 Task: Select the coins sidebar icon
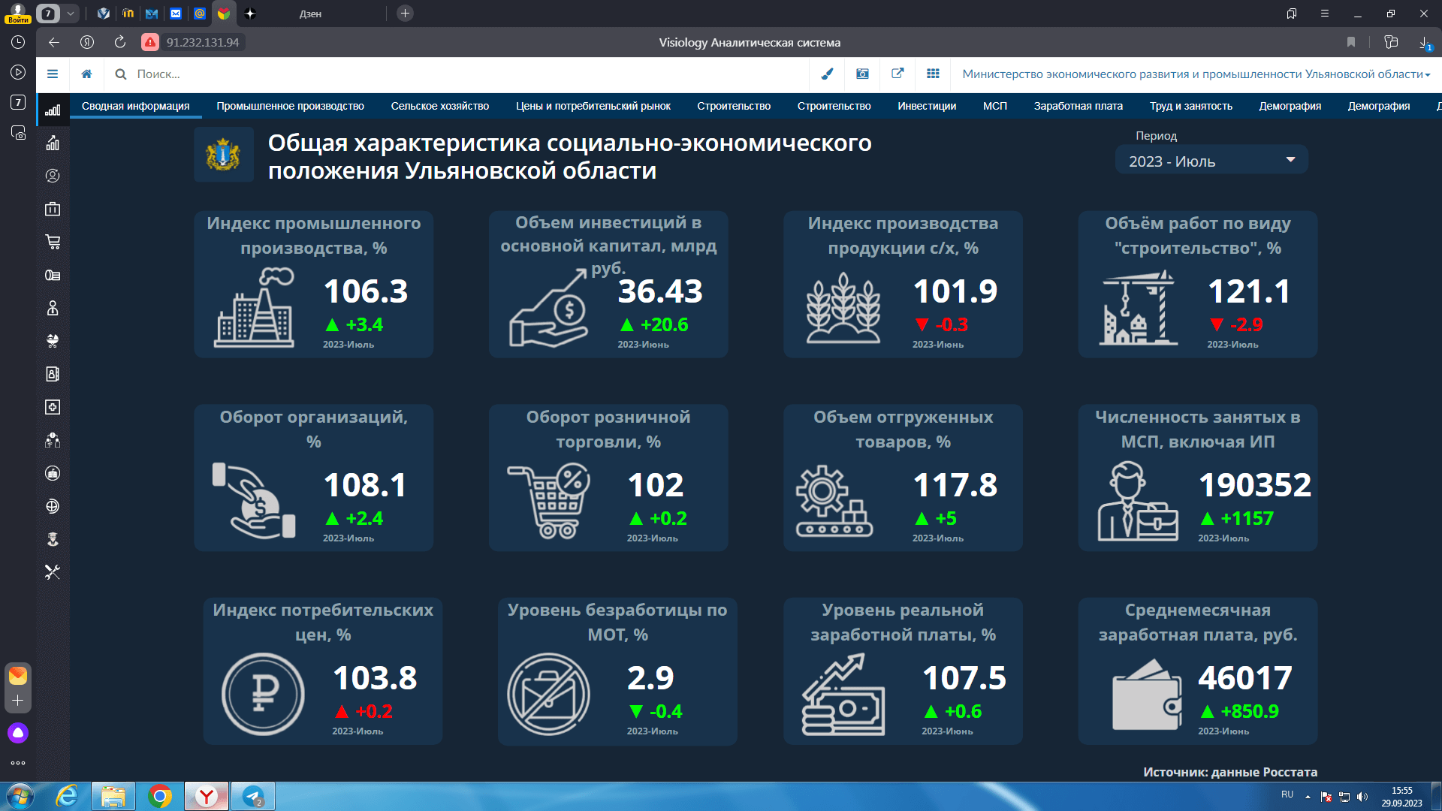point(53,275)
